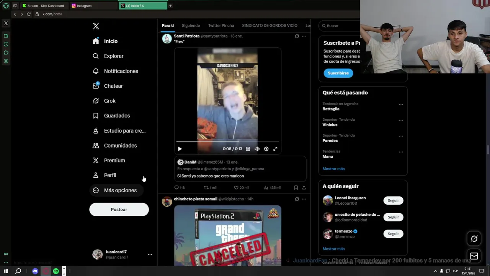Open more options on Santi Patriota's post
Viewport: 490px width, 276px height.
tap(304, 36)
